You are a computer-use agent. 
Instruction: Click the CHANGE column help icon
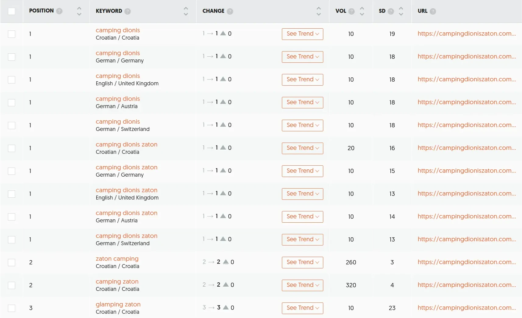click(230, 11)
